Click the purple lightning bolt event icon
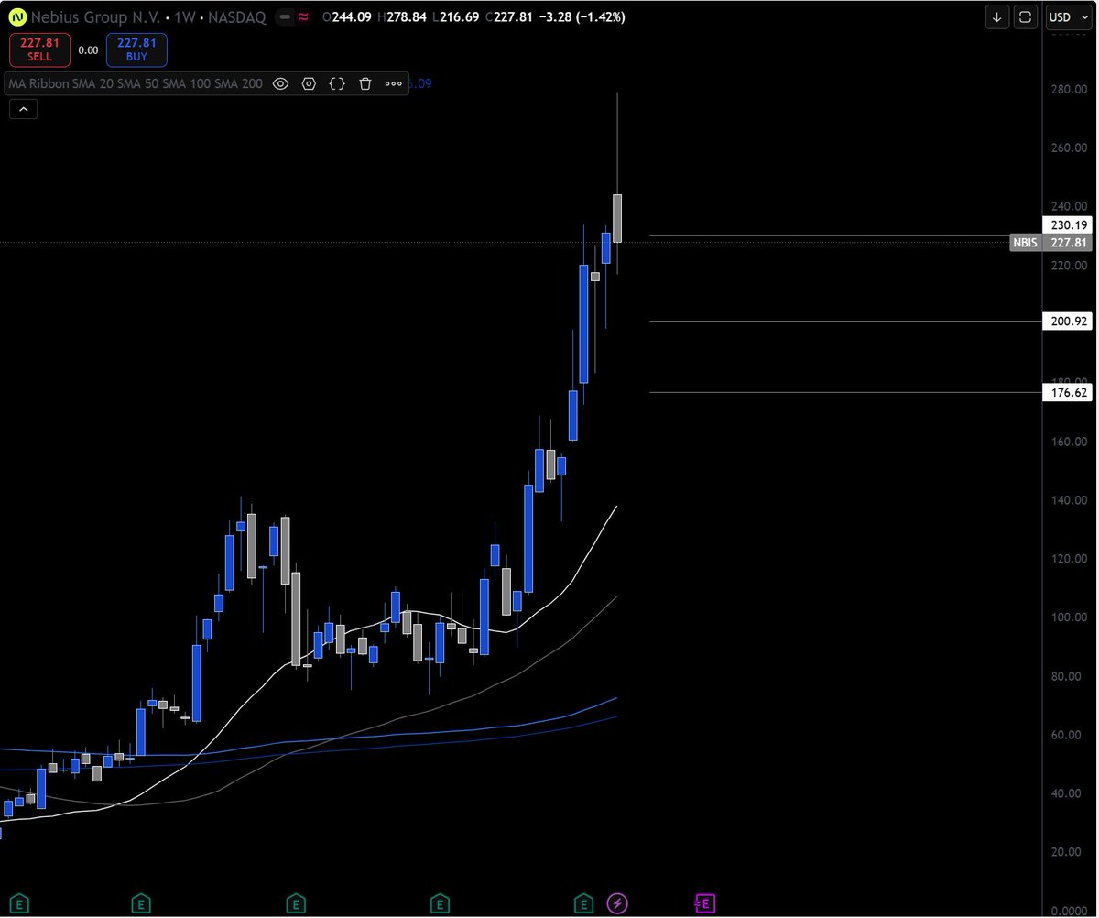This screenshot has width=1099, height=918. [x=617, y=904]
